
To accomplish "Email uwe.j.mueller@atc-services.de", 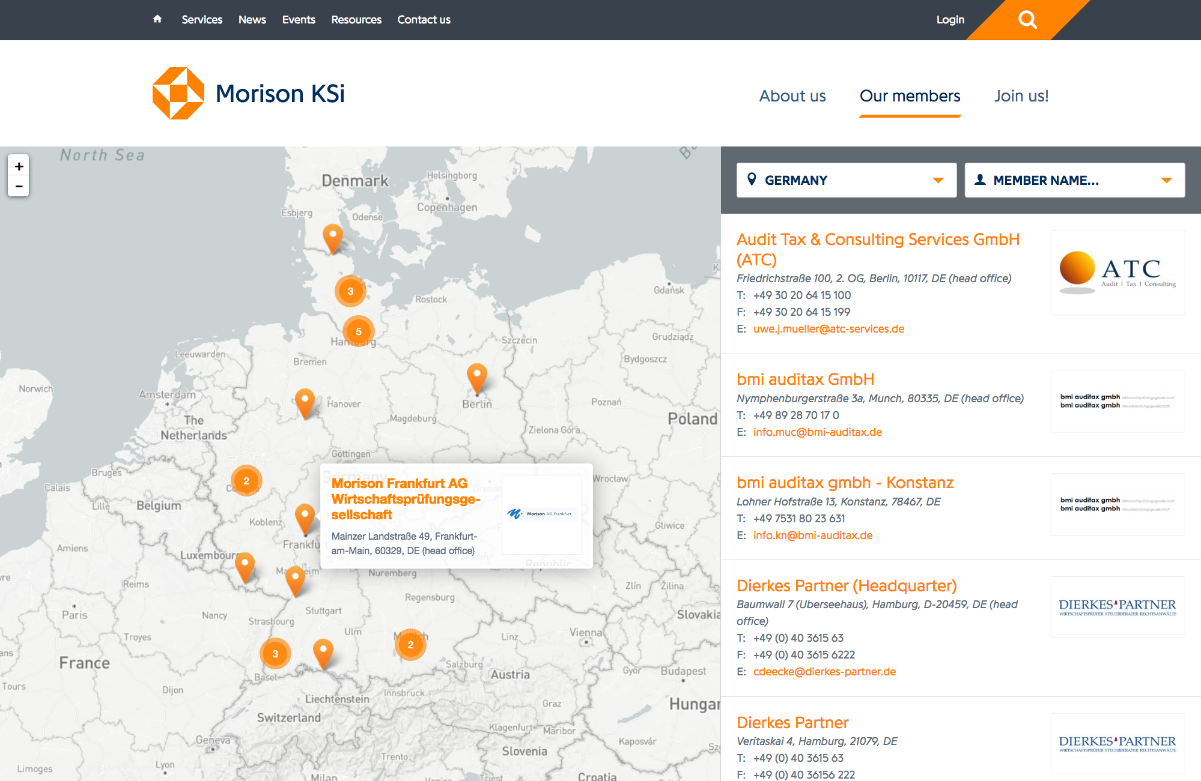I will (829, 329).
